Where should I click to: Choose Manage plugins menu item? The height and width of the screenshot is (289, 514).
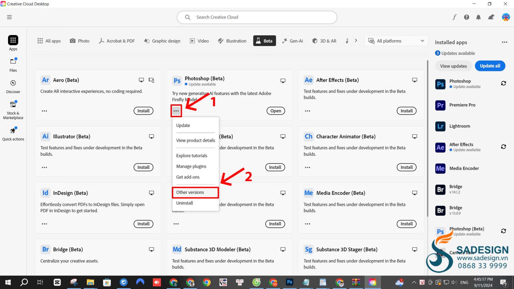(196, 166)
